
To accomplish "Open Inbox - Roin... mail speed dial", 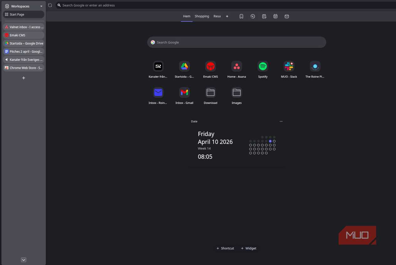I will (x=158, y=92).
